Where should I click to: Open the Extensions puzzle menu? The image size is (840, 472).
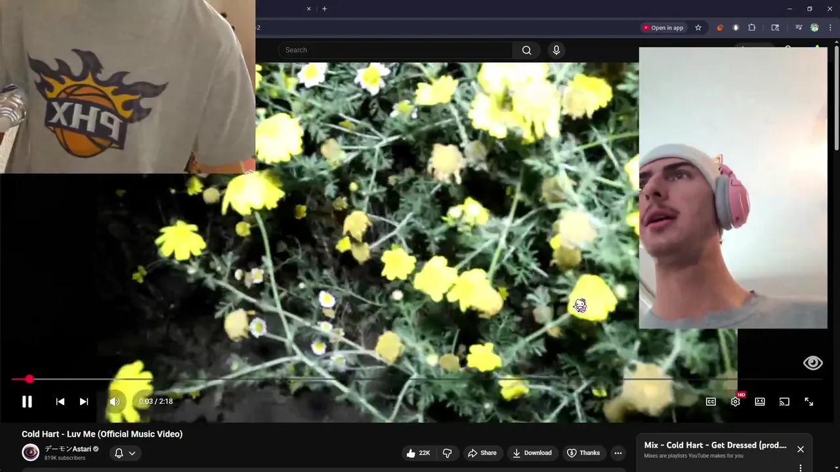point(752,28)
